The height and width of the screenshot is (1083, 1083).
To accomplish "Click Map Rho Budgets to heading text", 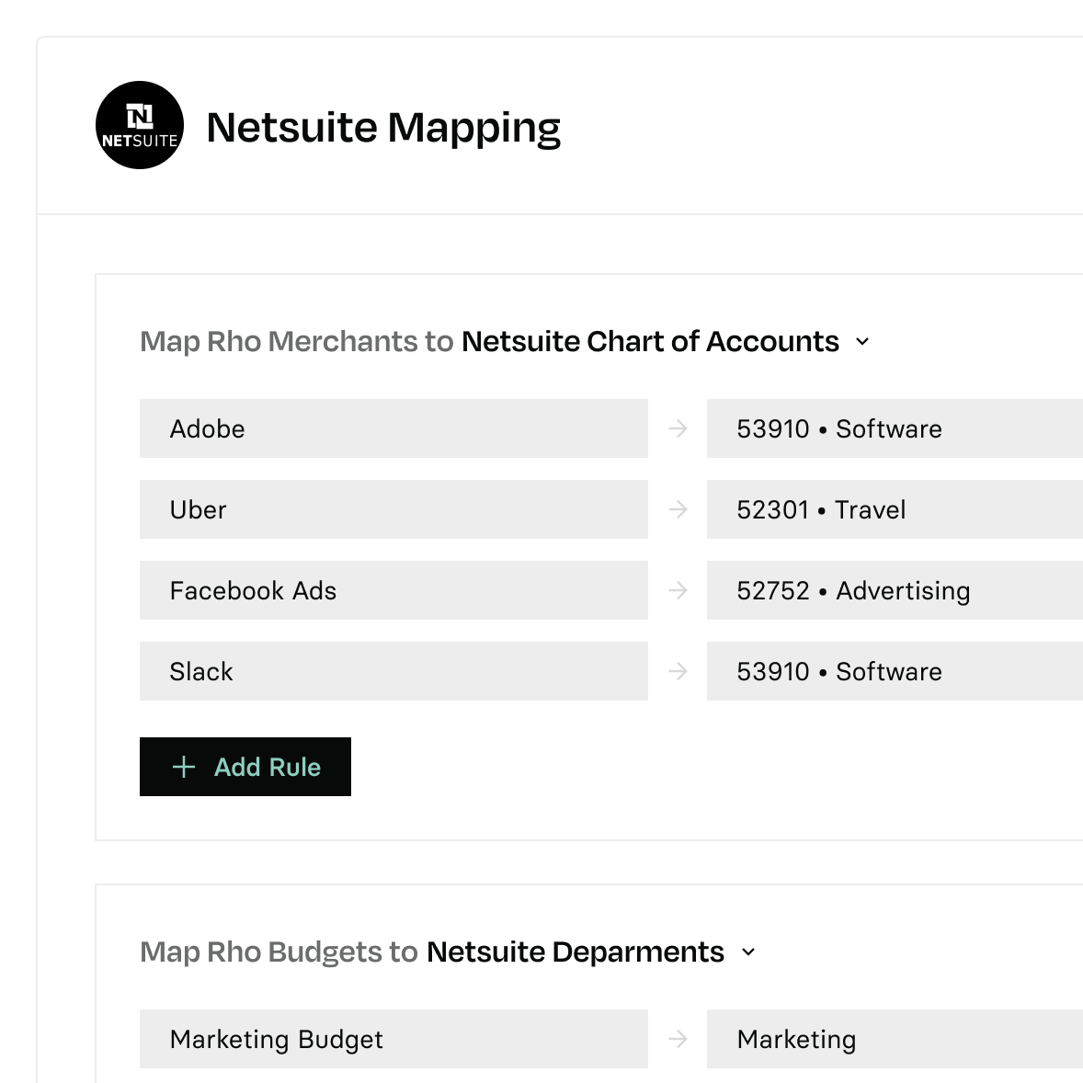I will [279, 952].
